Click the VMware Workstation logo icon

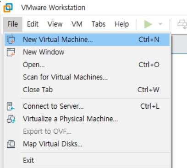8,7
